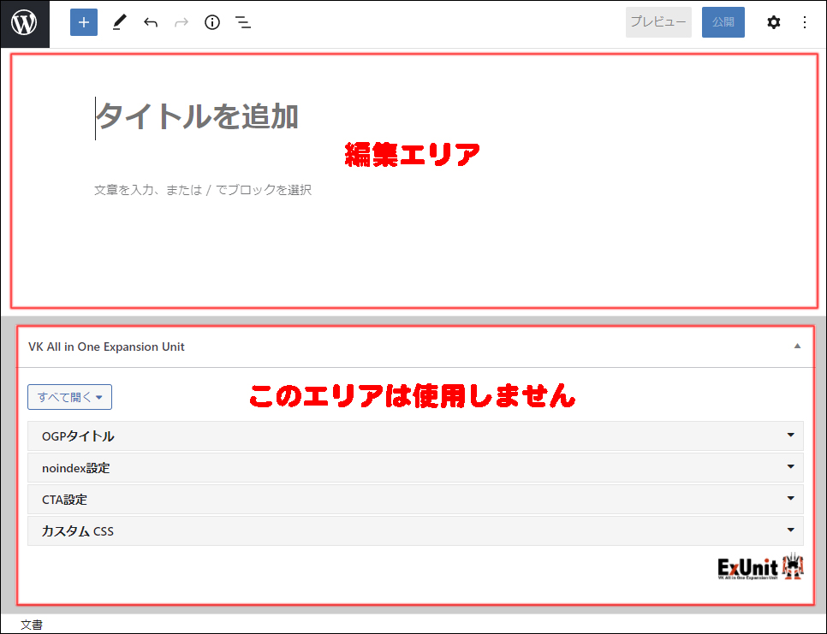
Task: Click the redo arrow icon
Action: [x=181, y=23]
